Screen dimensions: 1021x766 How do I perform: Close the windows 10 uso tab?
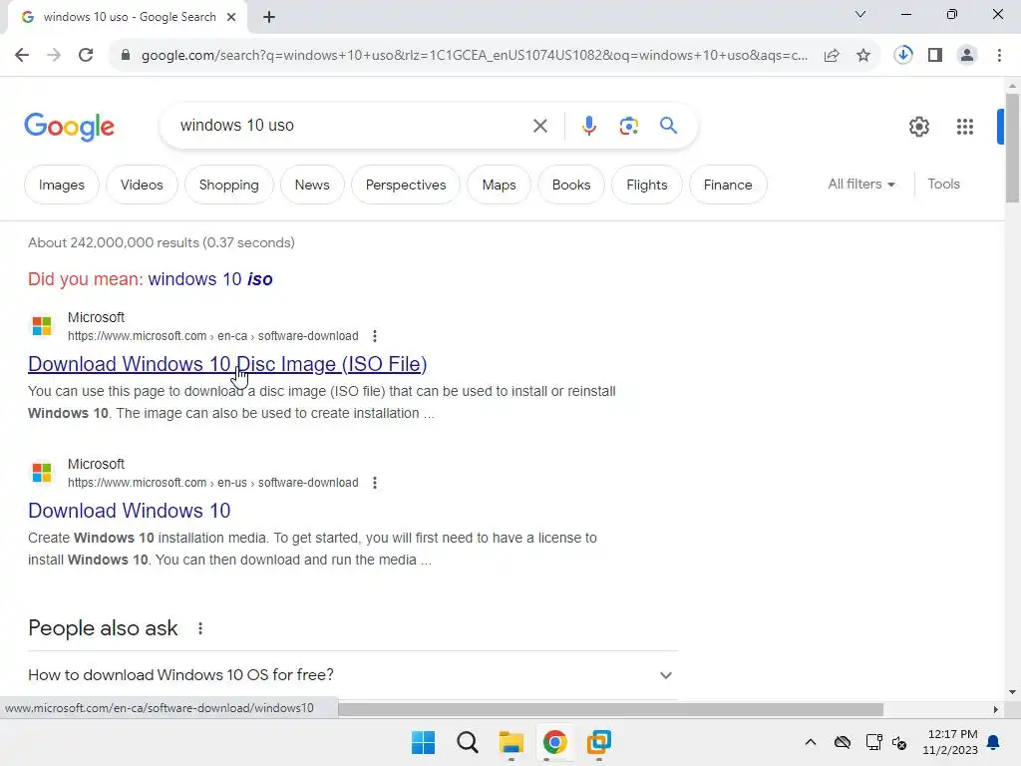pyautogui.click(x=231, y=17)
